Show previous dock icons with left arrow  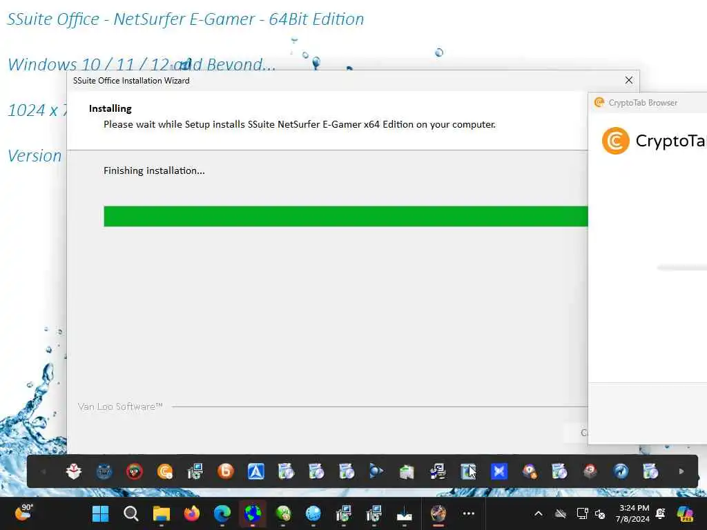click(43, 471)
